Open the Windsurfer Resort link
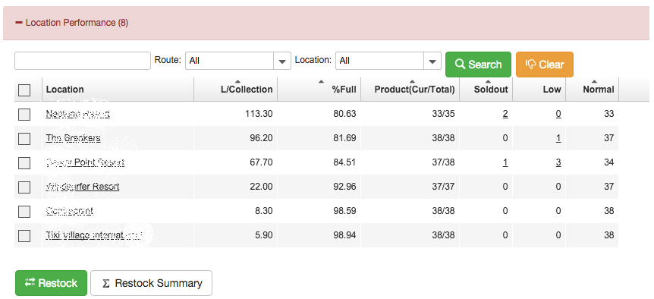The width and height of the screenshot is (654, 299). 83,187
